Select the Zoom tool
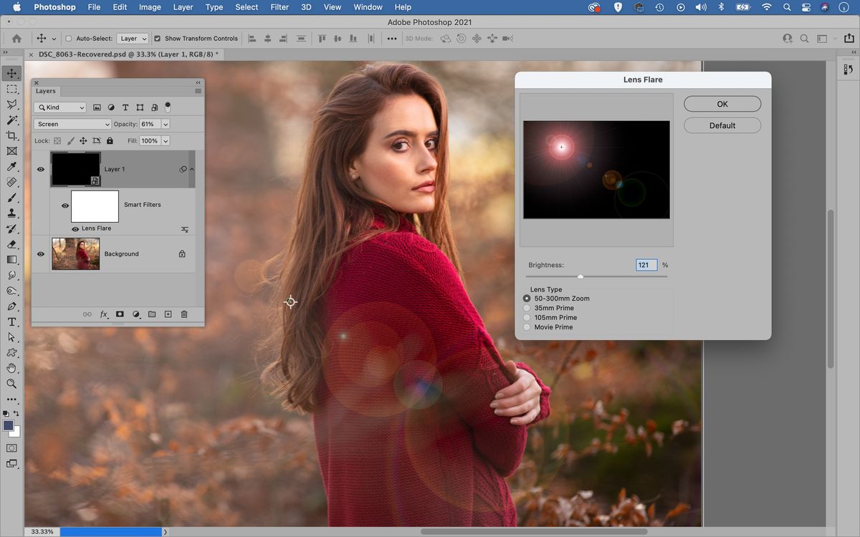Image resolution: width=860 pixels, height=537 pixels. (11, 384)
